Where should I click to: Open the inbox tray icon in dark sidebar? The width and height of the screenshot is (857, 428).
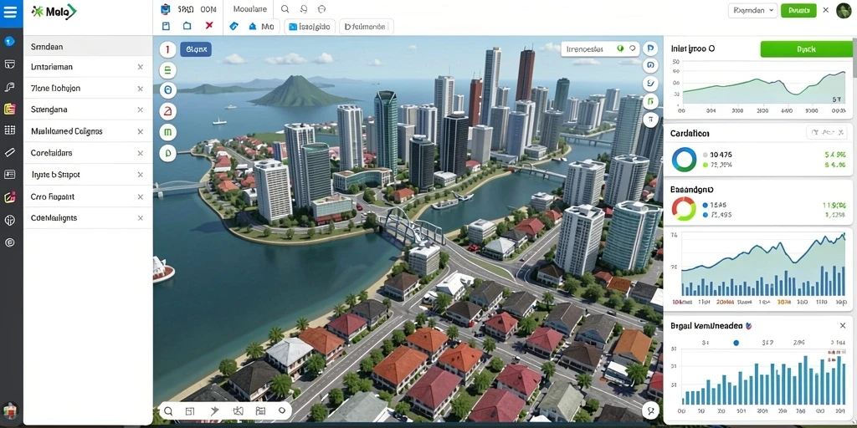tap(9, 64)
